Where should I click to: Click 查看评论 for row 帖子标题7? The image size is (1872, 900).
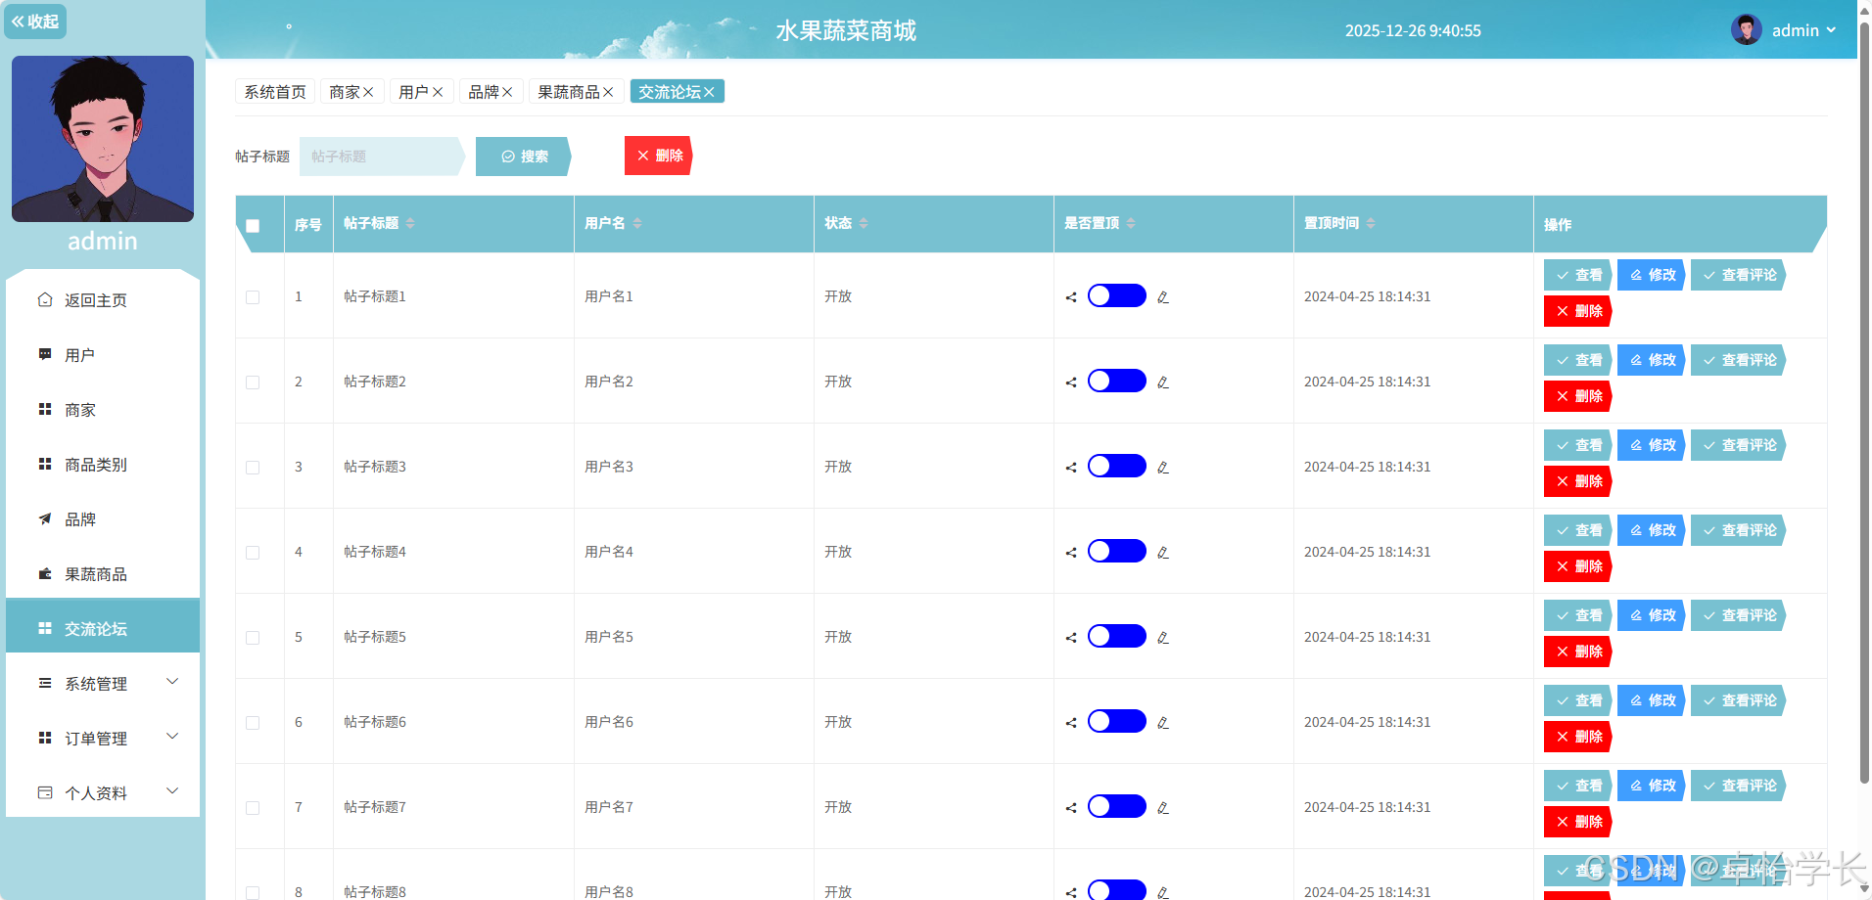tap(1739, 786)
